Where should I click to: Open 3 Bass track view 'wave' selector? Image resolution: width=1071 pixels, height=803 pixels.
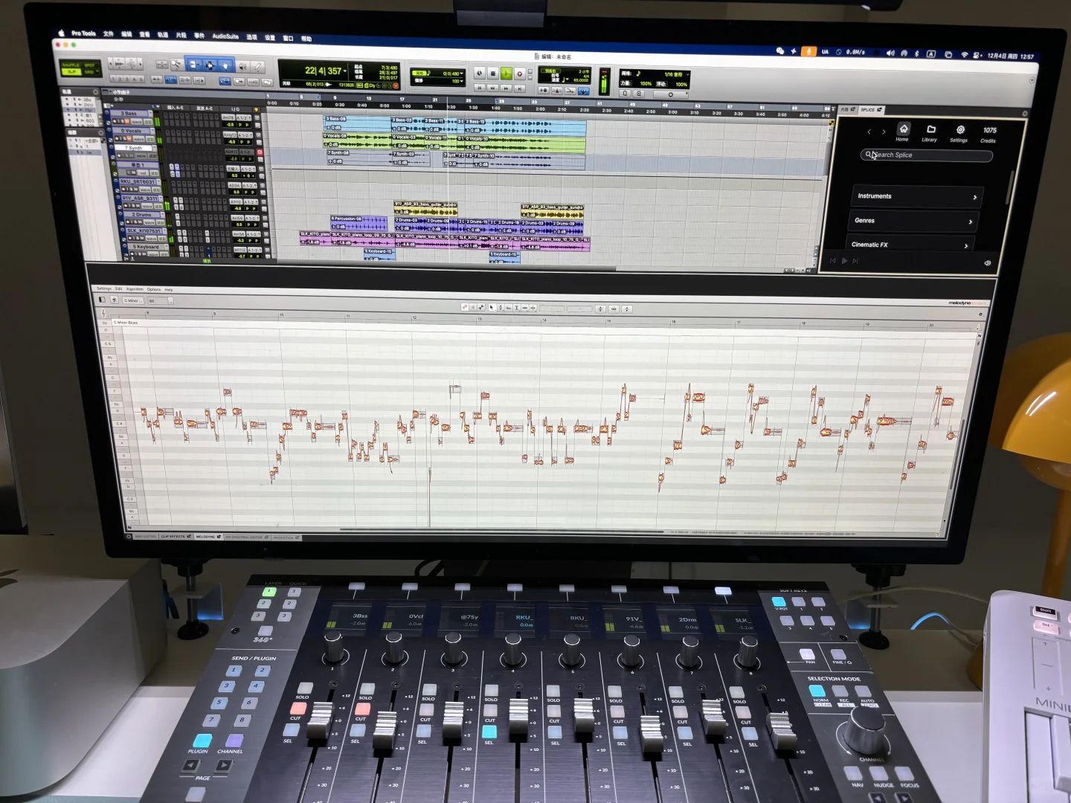(x=137, y=121)
